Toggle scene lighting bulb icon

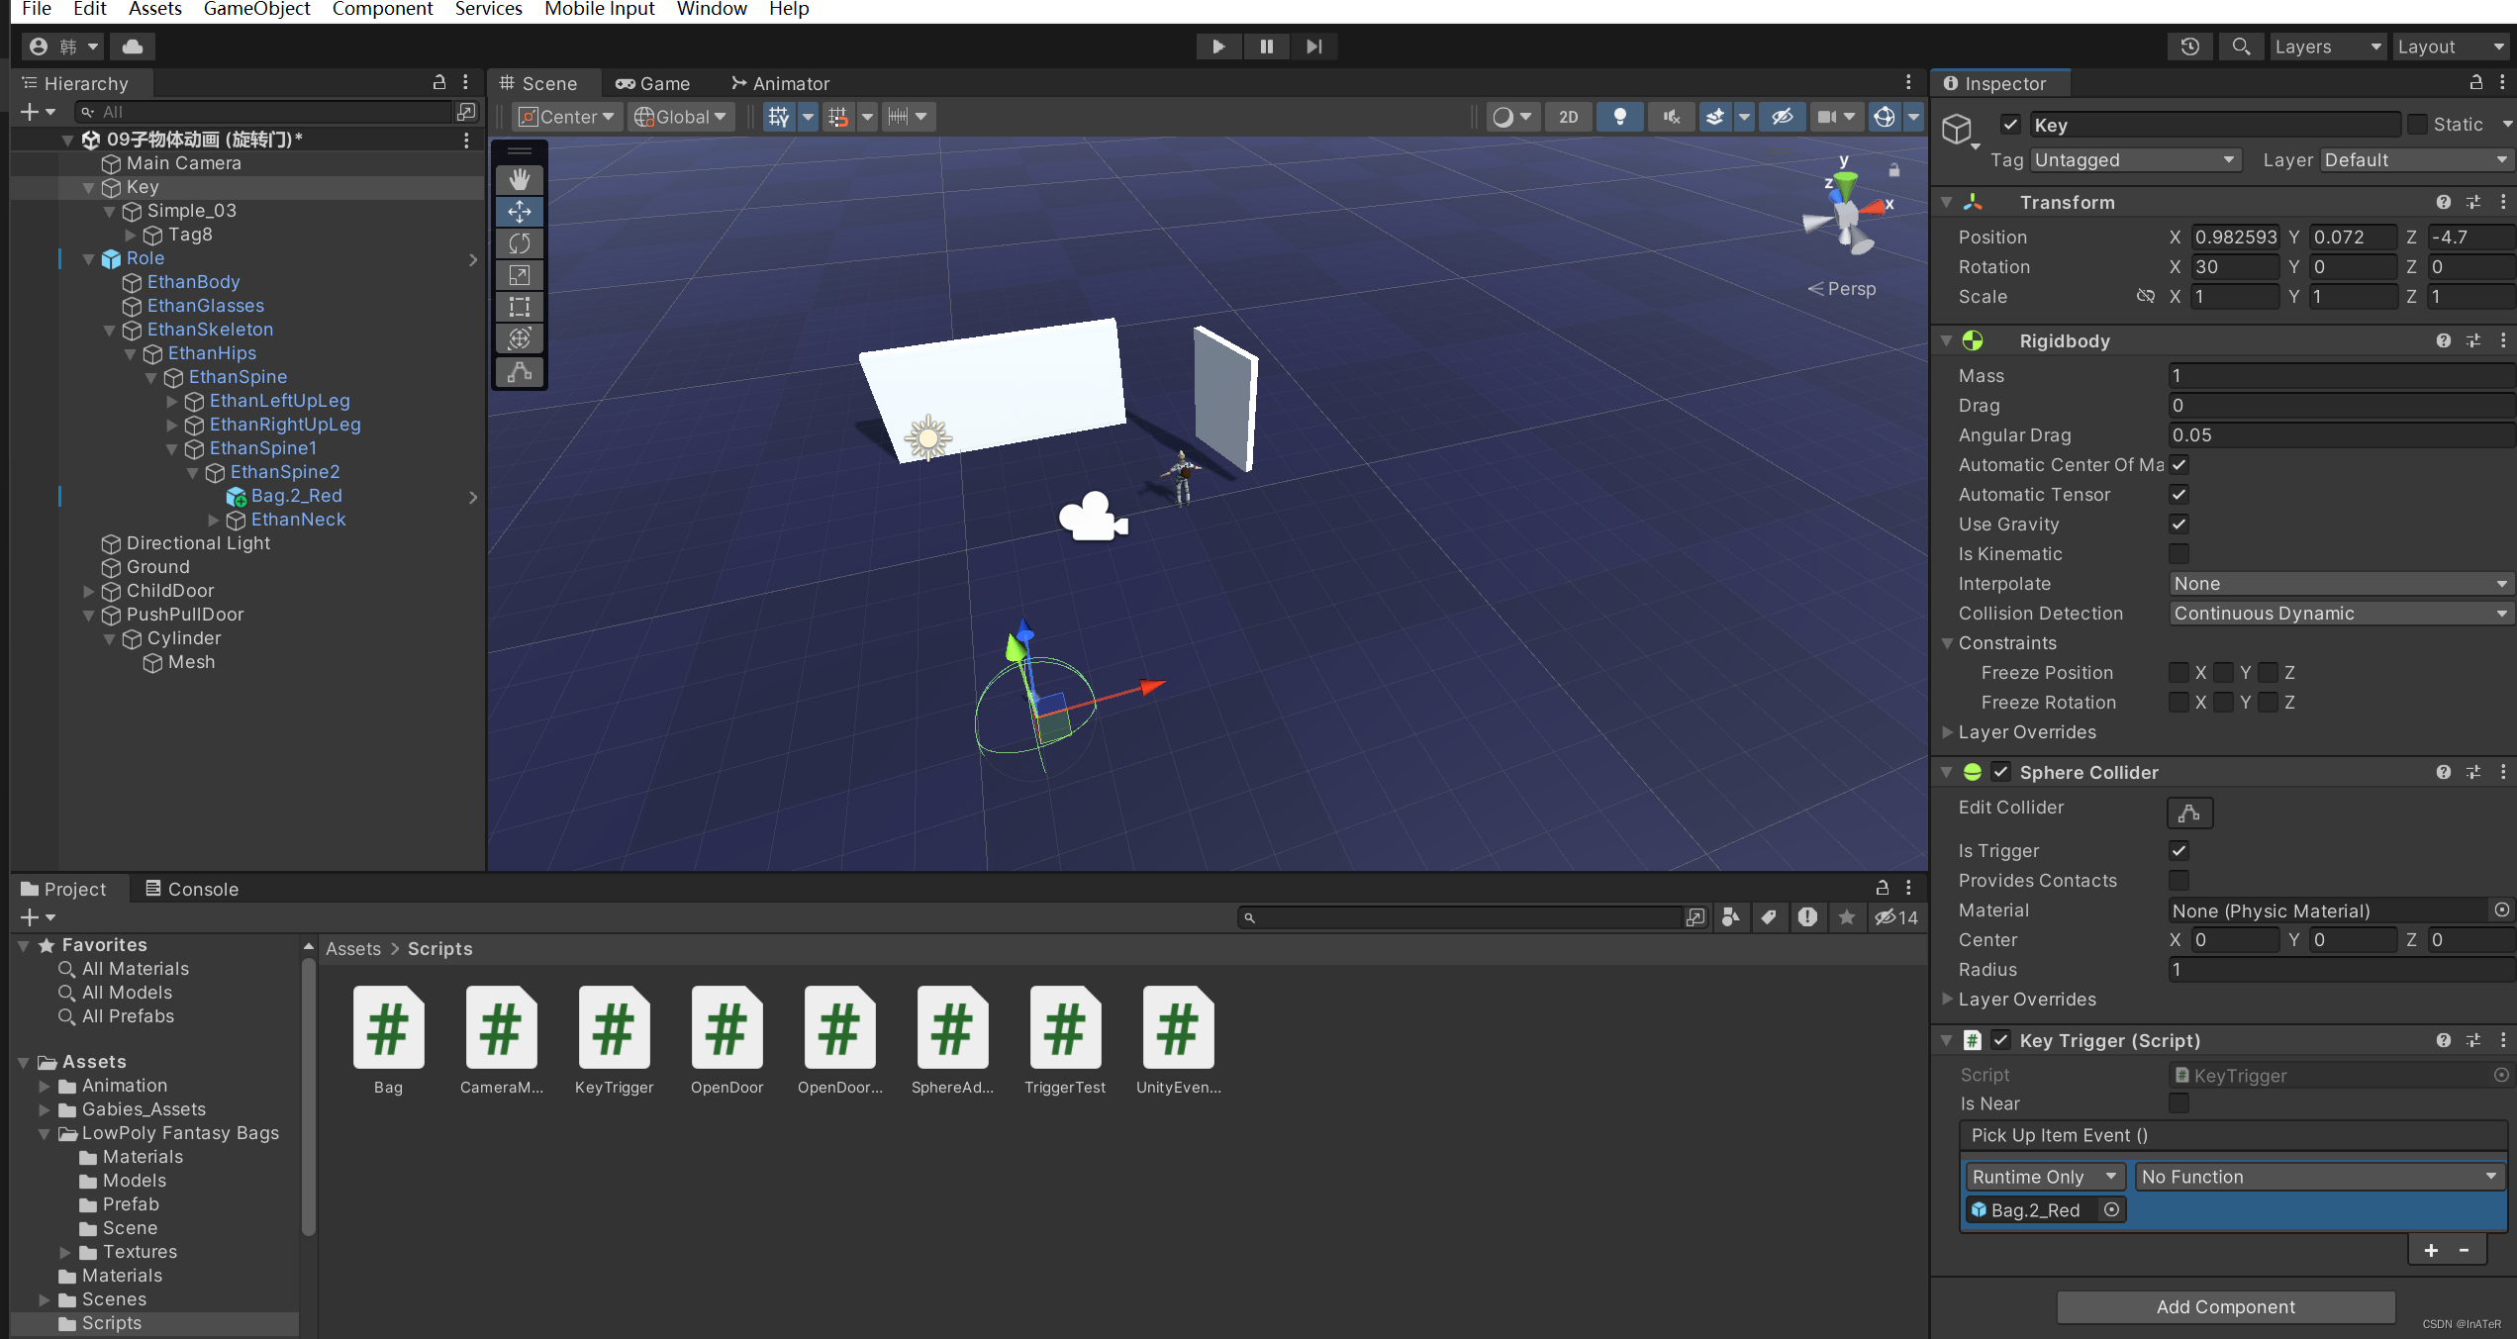click(x=1619, y=117)
